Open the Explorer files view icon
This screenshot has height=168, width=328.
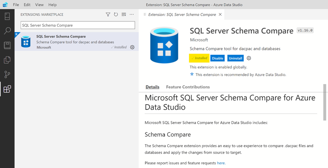tap(7, 60)
